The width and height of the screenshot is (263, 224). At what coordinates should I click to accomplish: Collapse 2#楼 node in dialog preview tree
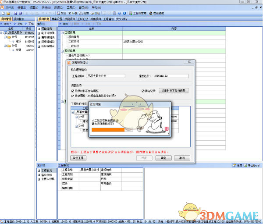76,126
